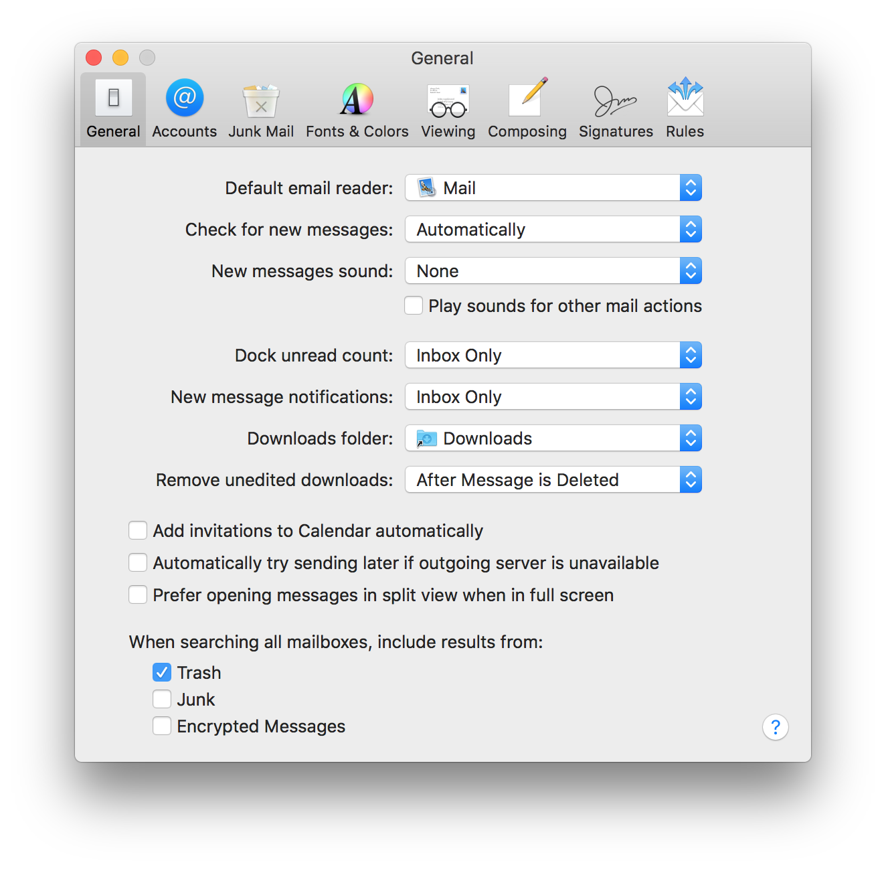Viewport: 886px width, 869px height.
Task: Include Junk in search results
Action: point(162,699)
